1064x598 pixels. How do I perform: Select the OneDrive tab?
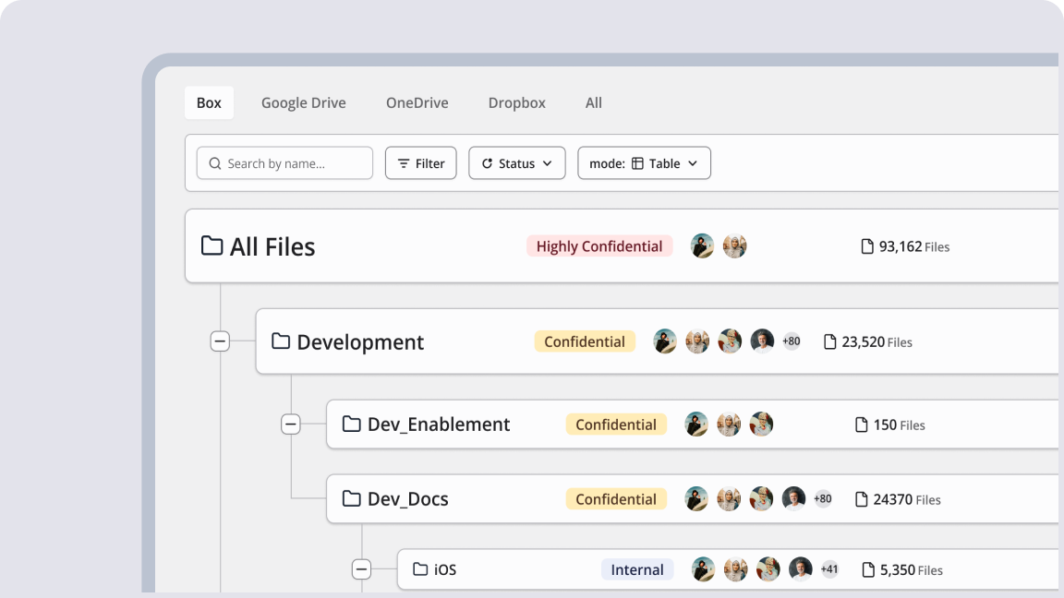coord(417,102)
